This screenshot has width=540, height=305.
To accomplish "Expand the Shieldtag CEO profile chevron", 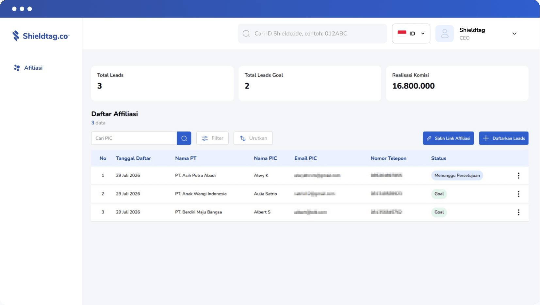I will tap(514, 34).
